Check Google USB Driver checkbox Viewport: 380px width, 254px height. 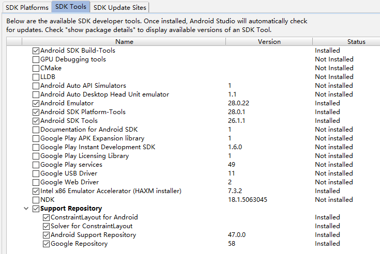click(36, 173)
